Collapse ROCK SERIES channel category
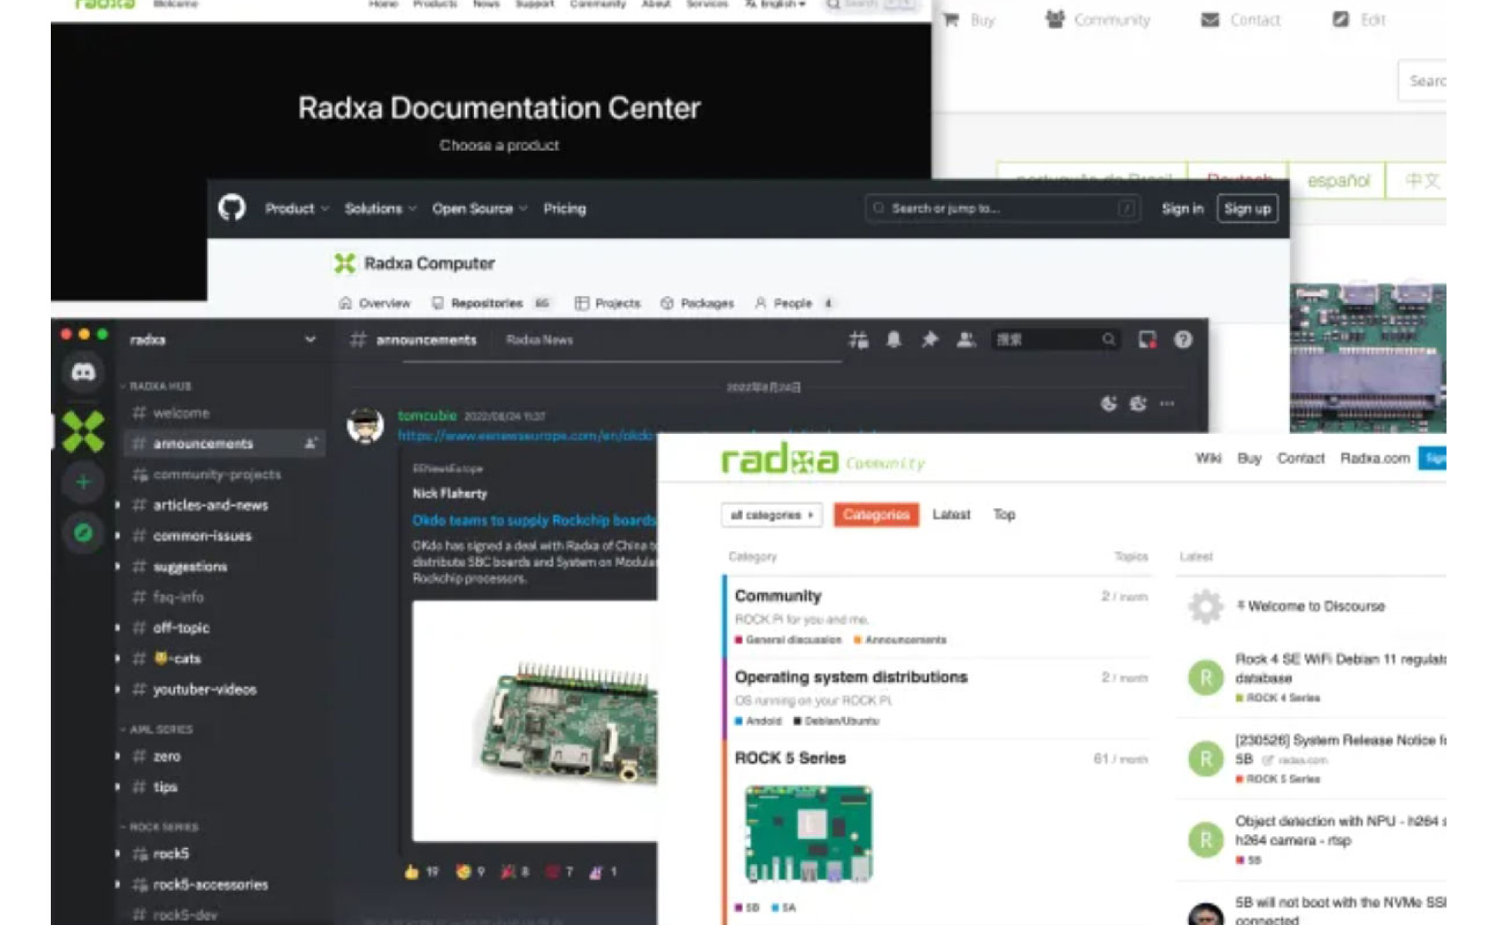1495x925 pixels. 160,826
